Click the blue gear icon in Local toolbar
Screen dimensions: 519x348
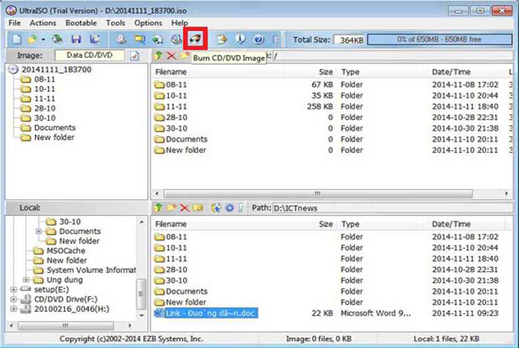(x=230, y=208)
